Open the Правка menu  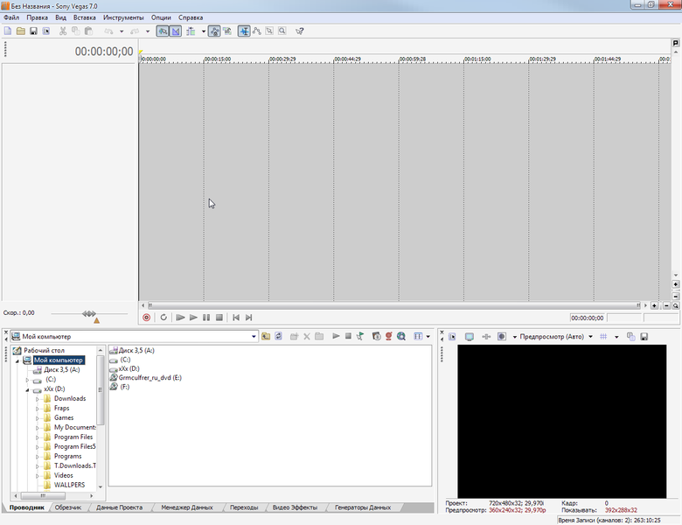pyautogui.click(x=37, y=17)
